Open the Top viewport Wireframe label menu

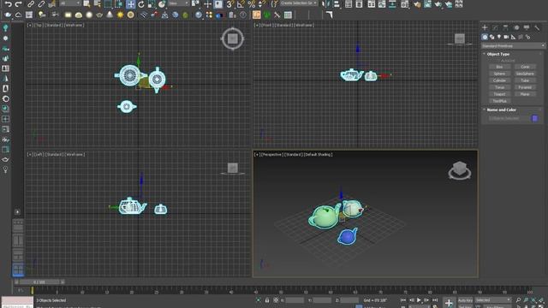[x=74, y=25]
